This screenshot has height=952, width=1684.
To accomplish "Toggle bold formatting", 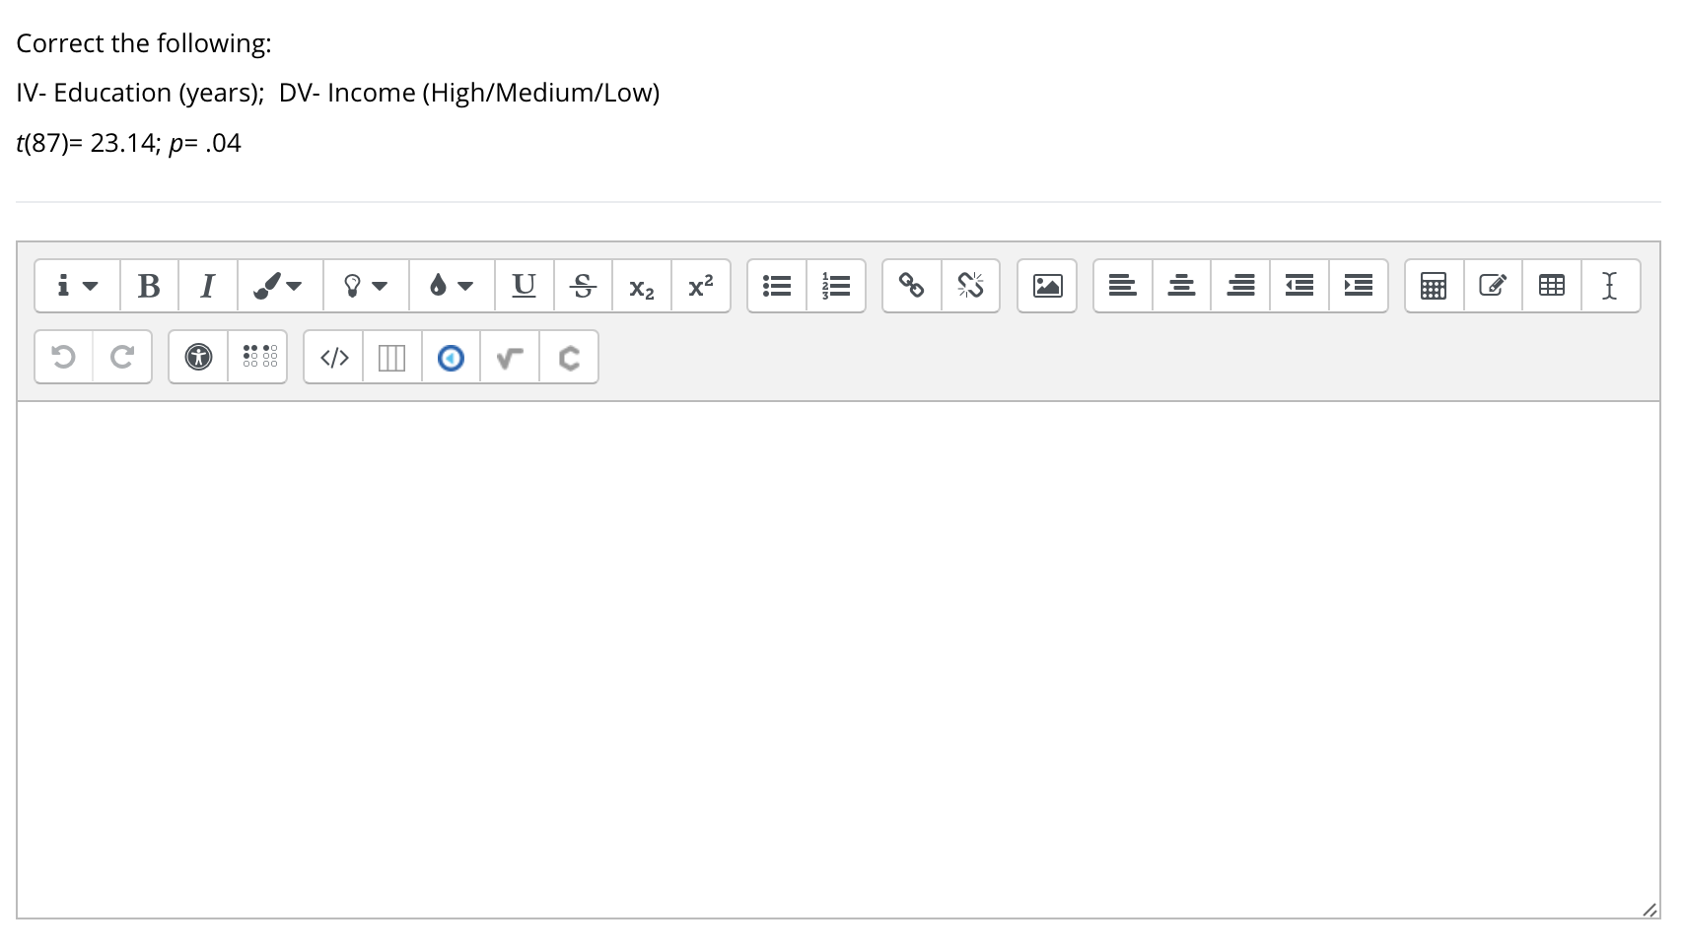I will [149, 286].
